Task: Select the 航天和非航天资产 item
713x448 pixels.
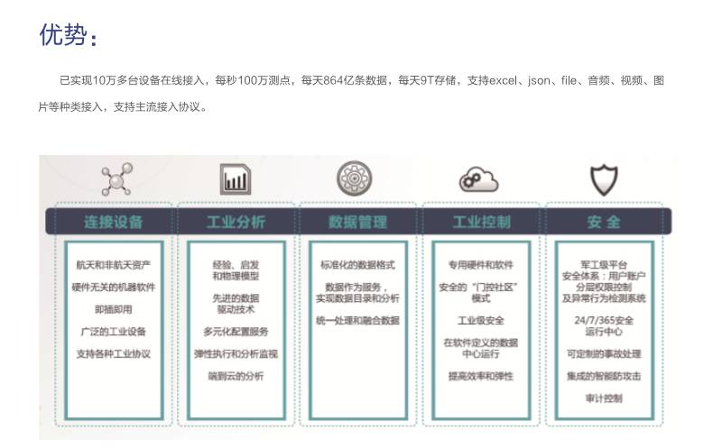Action: coord(114,265)
